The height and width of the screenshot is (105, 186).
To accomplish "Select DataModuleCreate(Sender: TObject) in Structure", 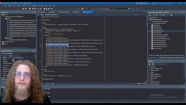I will (18, 40).
